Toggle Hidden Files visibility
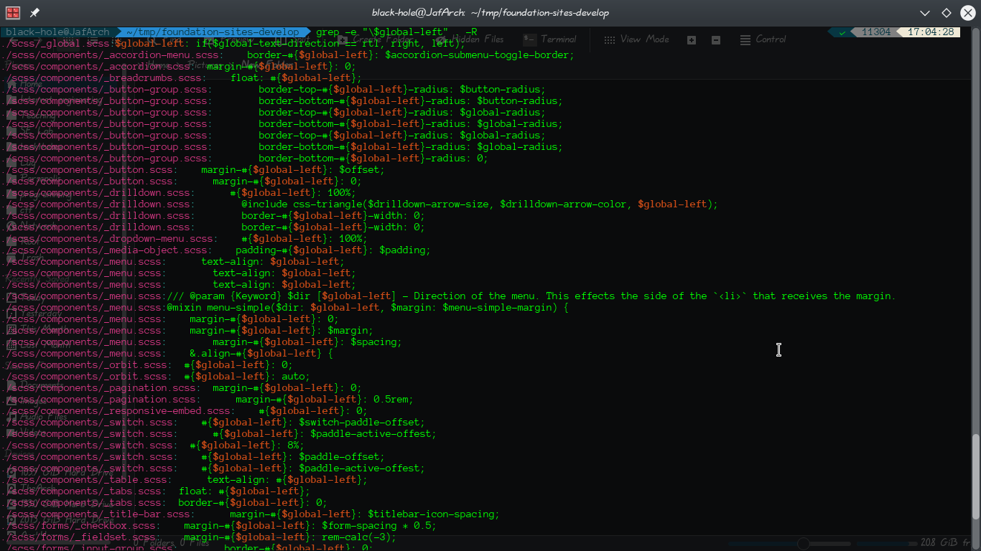The width and height of the screenshot is (981, 551). pyautogui.click(x=478, y=39)
